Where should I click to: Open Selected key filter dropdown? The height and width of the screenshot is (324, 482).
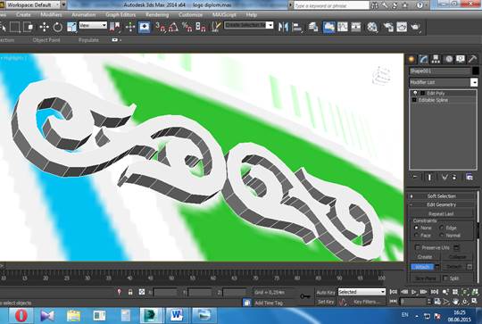coord(361,292)
